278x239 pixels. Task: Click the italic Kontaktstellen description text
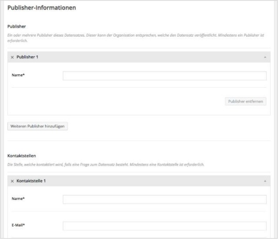(106, 165)
